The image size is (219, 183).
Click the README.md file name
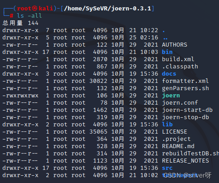pos(178,146)
